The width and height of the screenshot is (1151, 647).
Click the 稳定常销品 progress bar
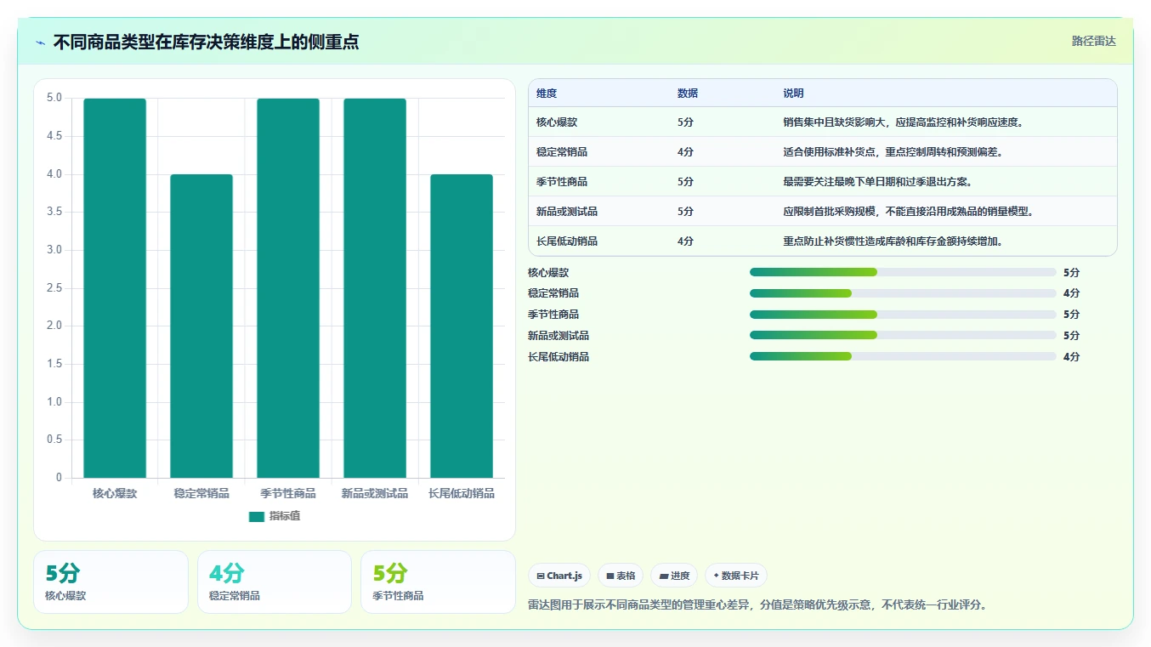[x=903, y=293]
